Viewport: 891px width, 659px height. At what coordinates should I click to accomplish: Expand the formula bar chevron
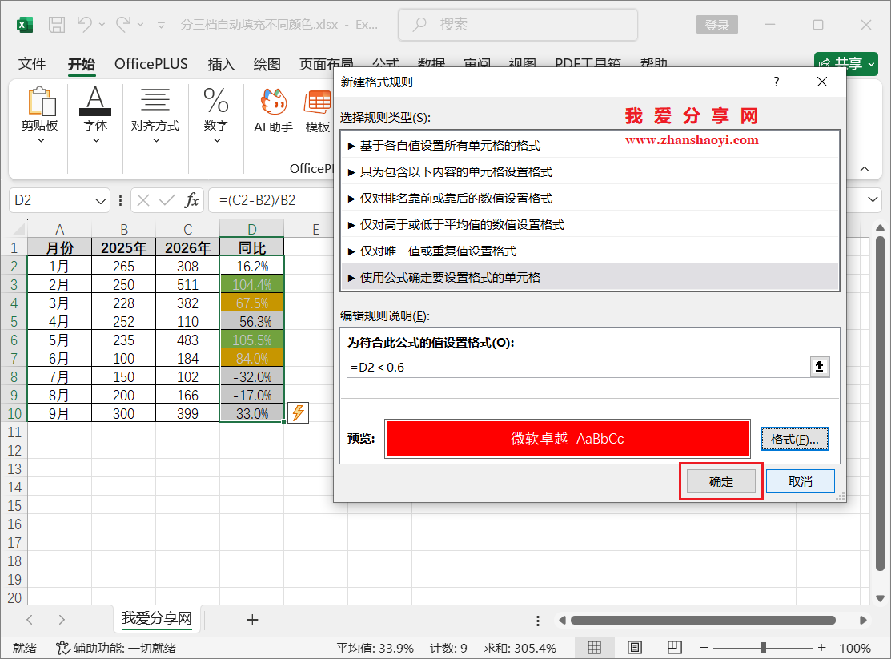873,199
